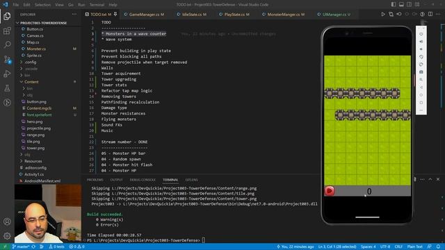Open terminal panel more actions ellipsis
445x250 pixels.
422,179
